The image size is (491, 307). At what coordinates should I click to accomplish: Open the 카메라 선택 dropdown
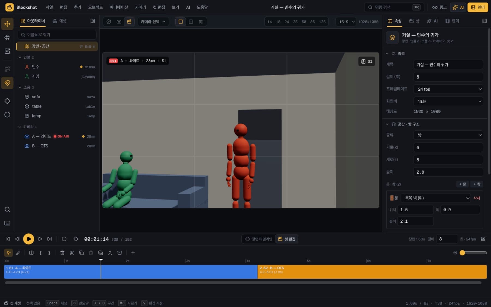point(153,22)
